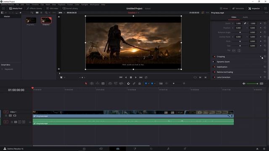Select the Timeline 1 thumbnail
This screenshot has width=269, height=151.
[x=46, y=20]
